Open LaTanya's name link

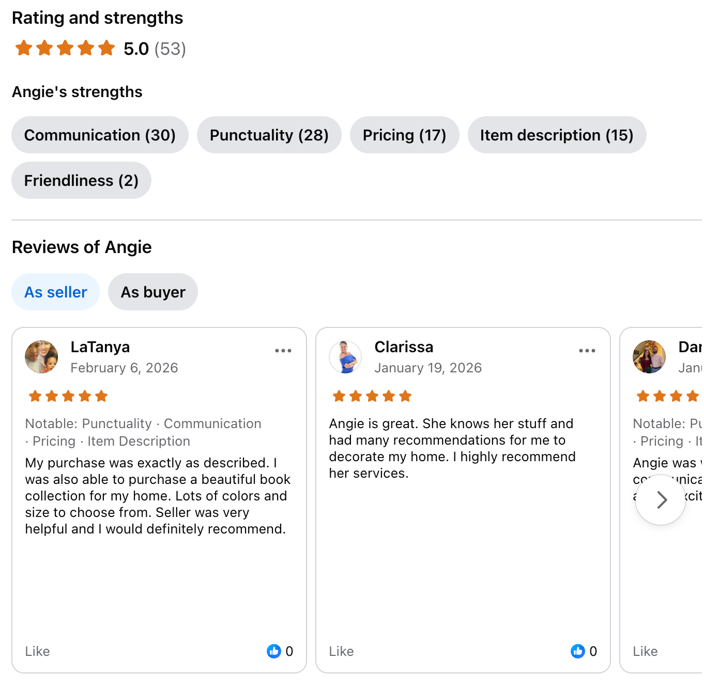coord(100,347)
